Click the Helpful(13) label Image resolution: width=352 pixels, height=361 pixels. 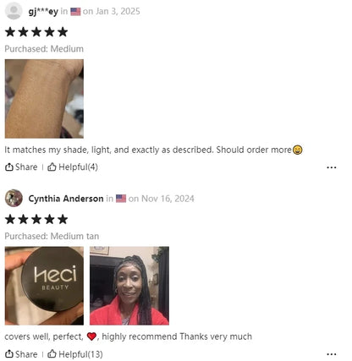click(x=80, y=354)
